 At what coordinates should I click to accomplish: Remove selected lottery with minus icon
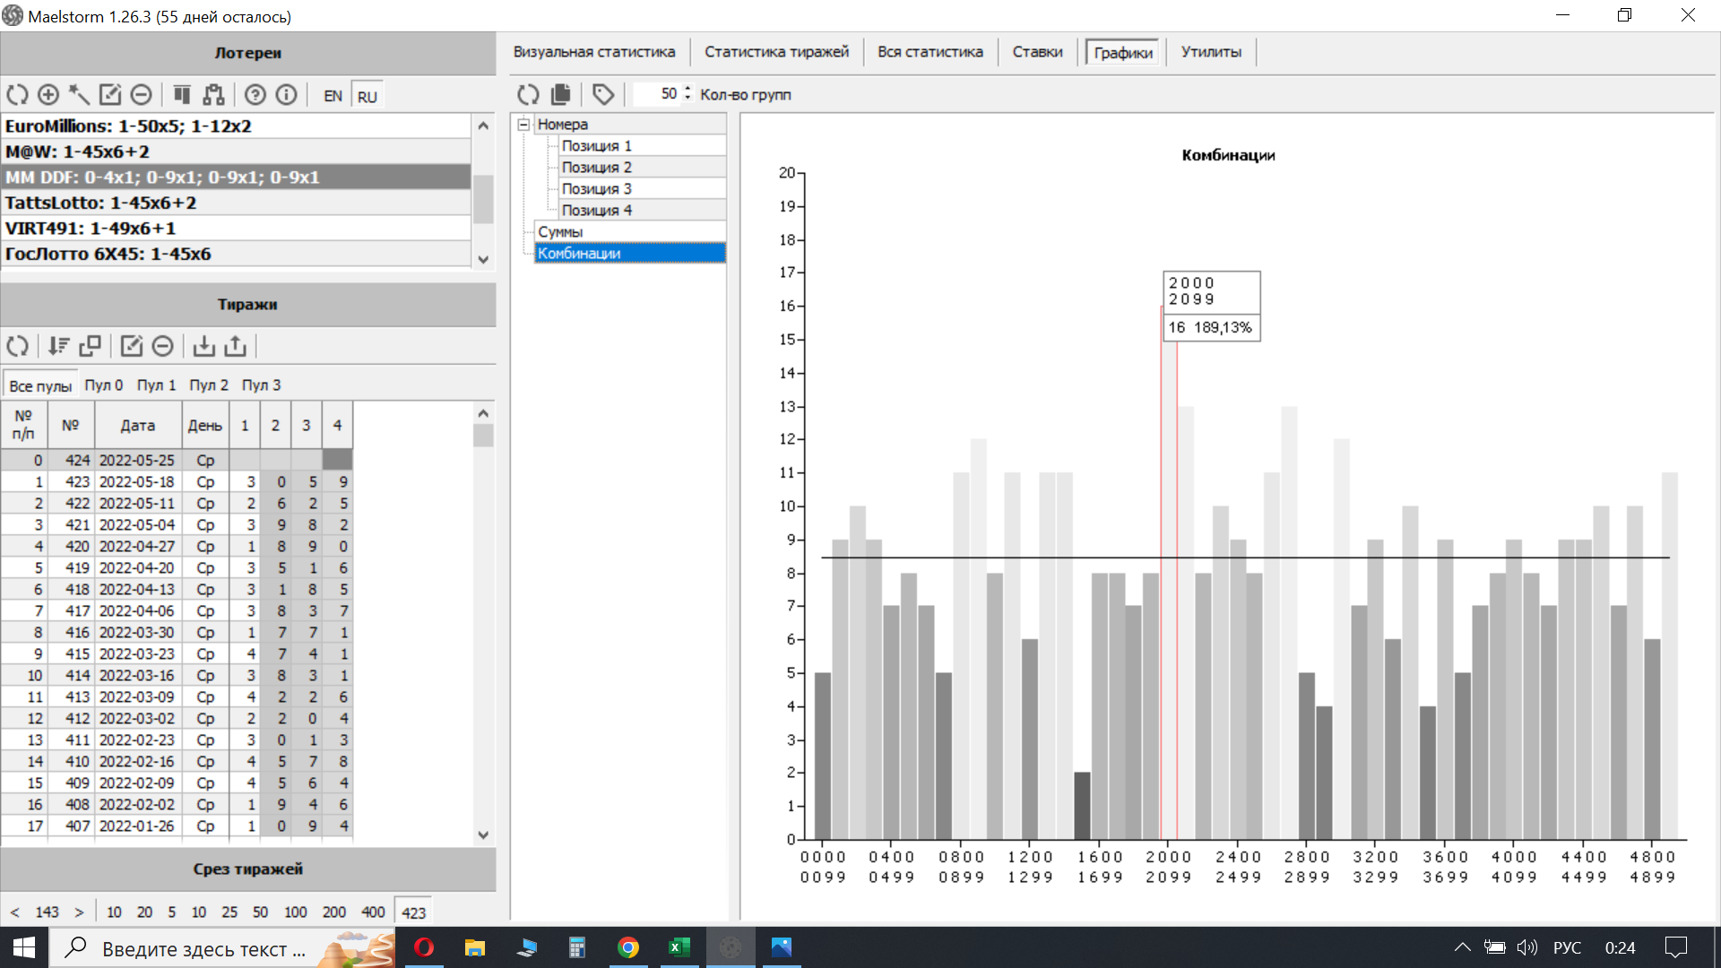point(141,95)
